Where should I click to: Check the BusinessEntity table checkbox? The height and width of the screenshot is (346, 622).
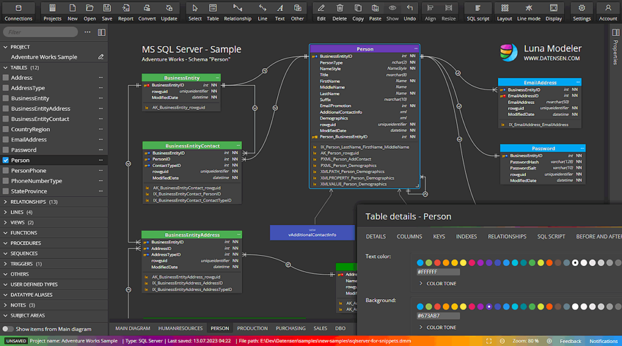[5, 98]
